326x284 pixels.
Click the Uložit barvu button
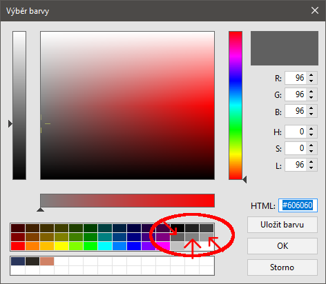coord(282,225)
